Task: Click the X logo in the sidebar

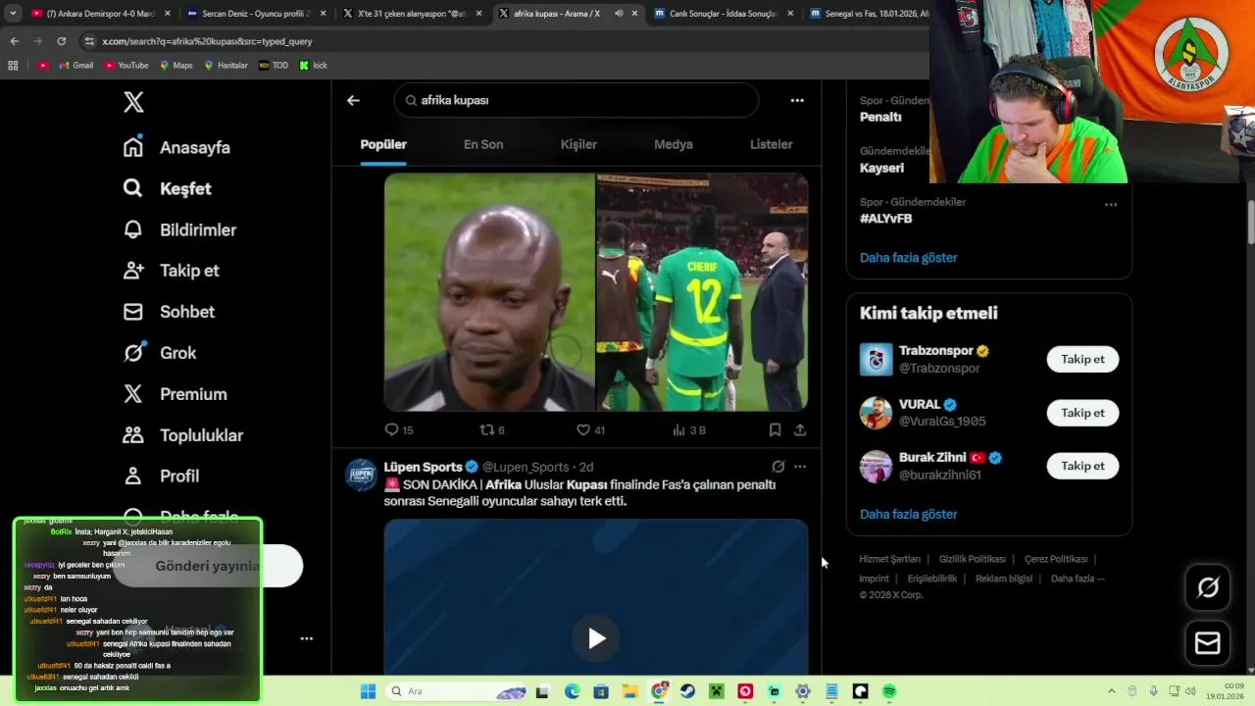Action: point(133,102)
